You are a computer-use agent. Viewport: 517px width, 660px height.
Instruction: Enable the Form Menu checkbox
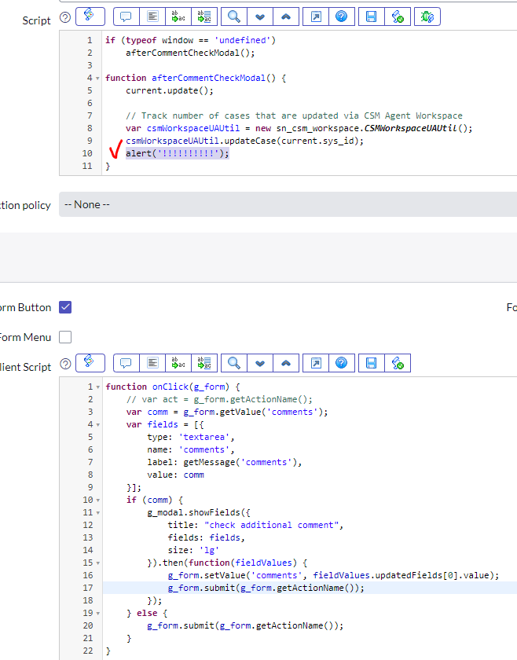point(65,337)
